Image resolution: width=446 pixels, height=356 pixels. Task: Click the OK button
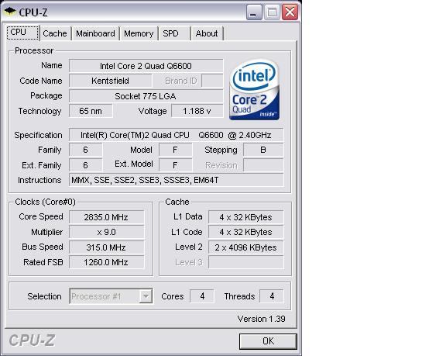(x=268, y=341)
